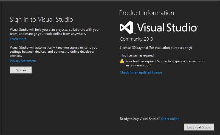
Task: Click the Visual Studio infinity logo icon
Action: (126, 27)
